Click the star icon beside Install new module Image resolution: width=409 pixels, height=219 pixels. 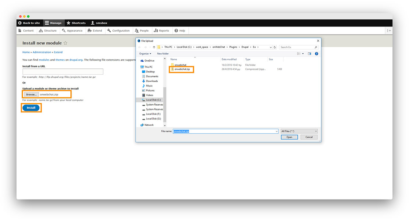(x=66, y=43)
